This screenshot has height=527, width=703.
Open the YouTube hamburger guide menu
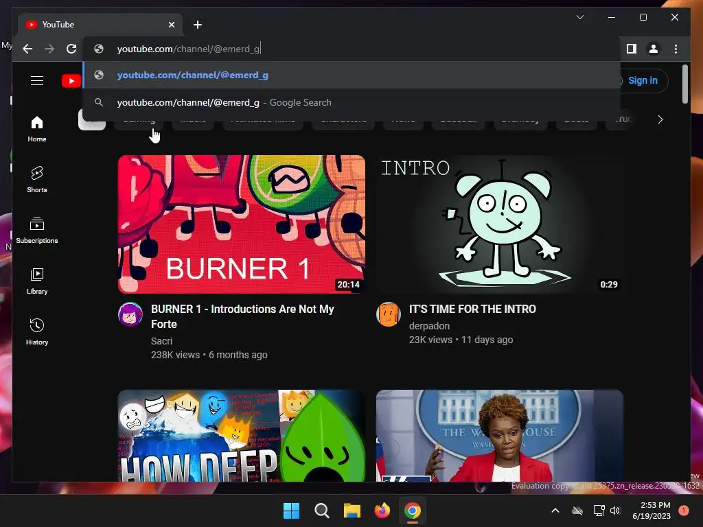pos(37,81)
